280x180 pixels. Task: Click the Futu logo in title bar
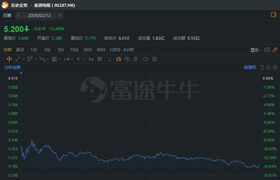pos(5,5)
